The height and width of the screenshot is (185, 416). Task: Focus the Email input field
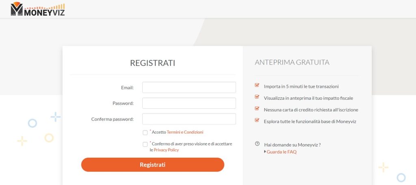click(x=189, y=88)
